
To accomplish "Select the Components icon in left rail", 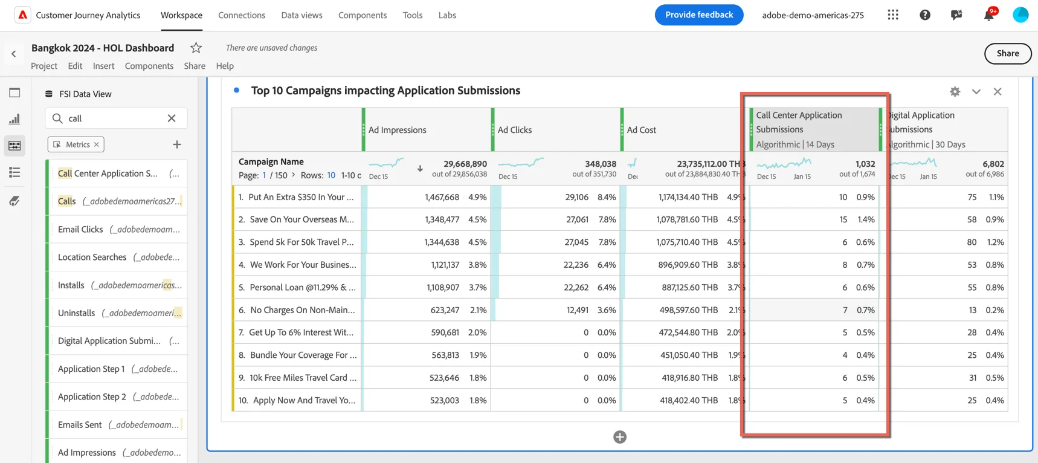I will [x=15, y=146].
